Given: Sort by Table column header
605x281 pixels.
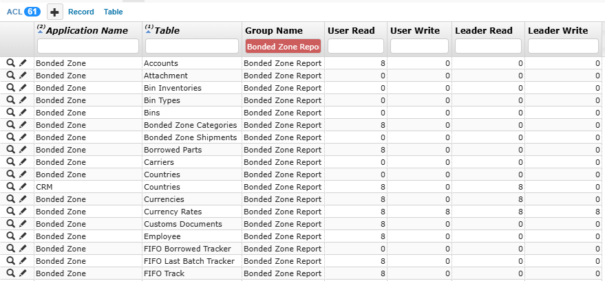Looking at the screenshot, I should coord(167,31).
